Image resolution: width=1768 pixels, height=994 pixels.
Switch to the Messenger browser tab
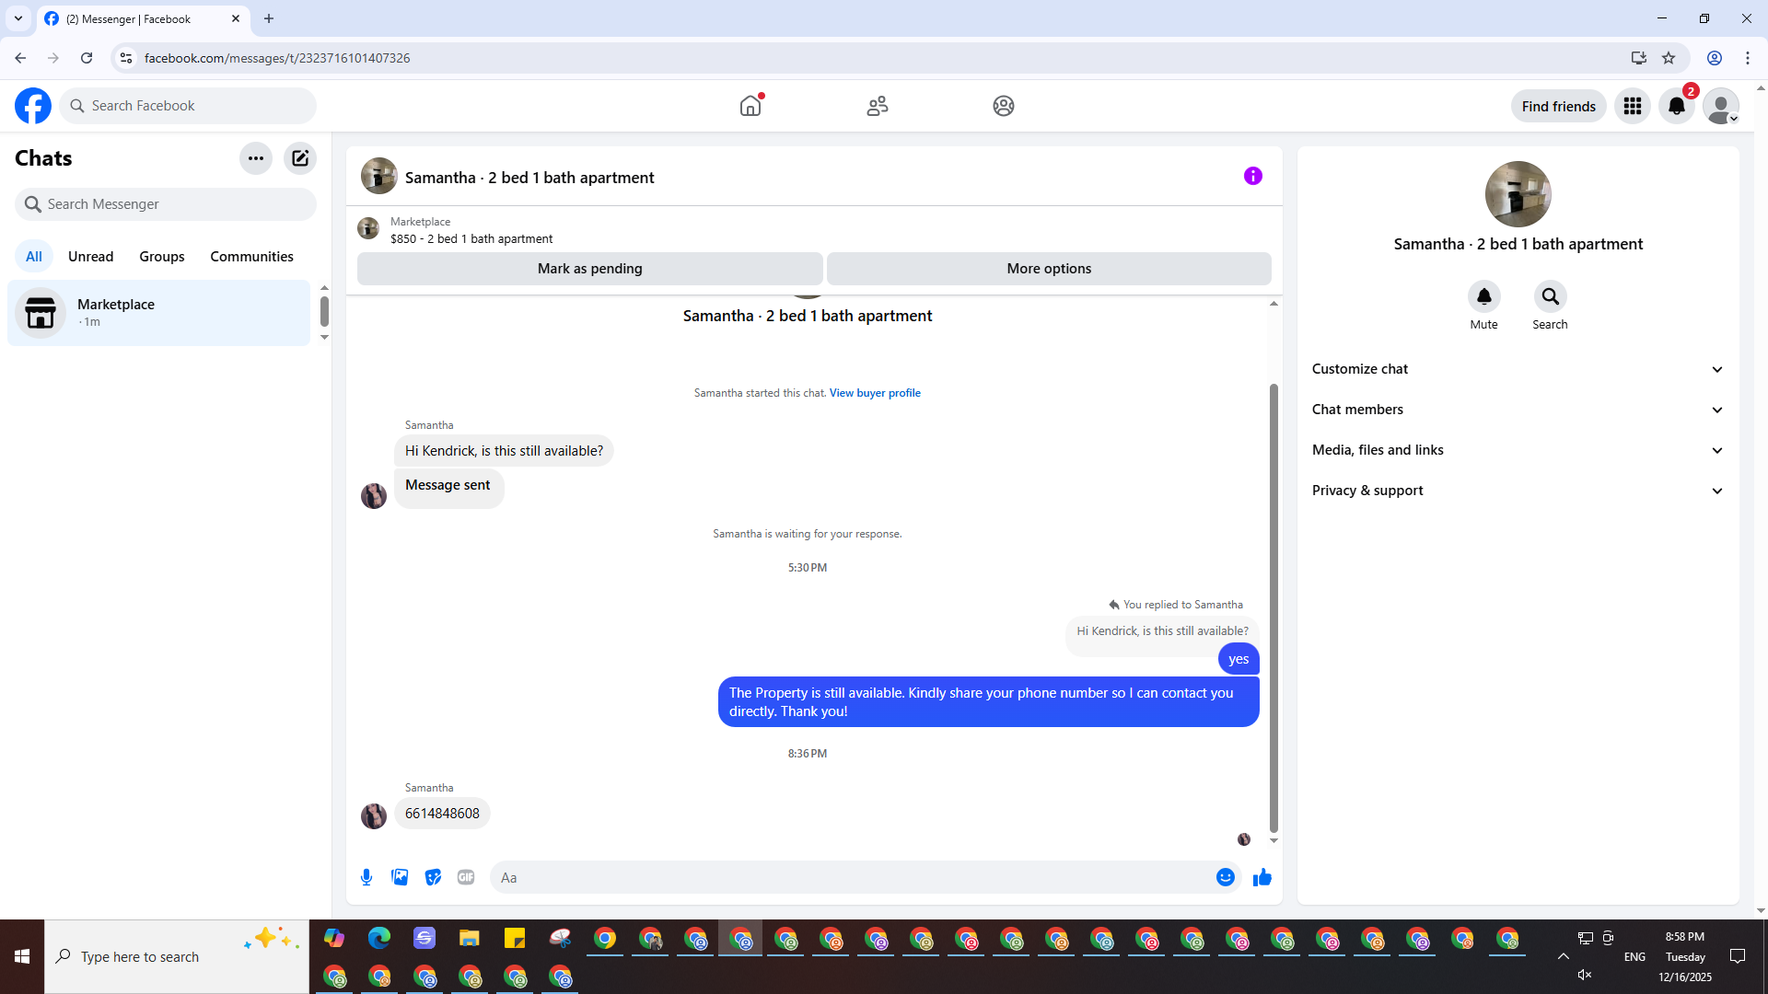tap(144, 18)
